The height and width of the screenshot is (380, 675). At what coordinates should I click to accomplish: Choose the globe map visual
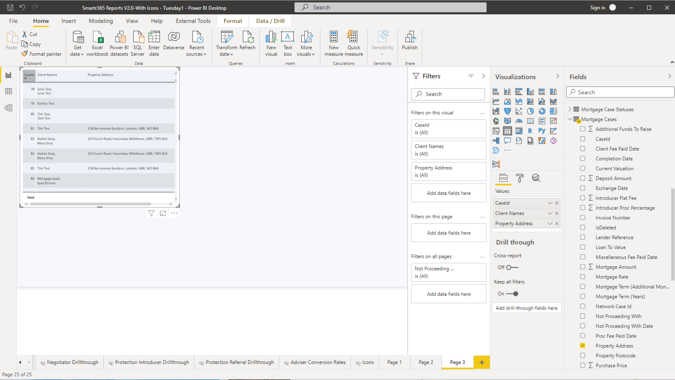[496, 121]
